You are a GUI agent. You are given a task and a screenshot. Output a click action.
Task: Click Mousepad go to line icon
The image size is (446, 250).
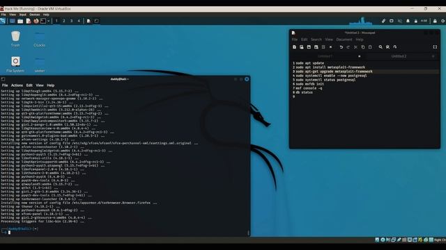pos(395,47)
